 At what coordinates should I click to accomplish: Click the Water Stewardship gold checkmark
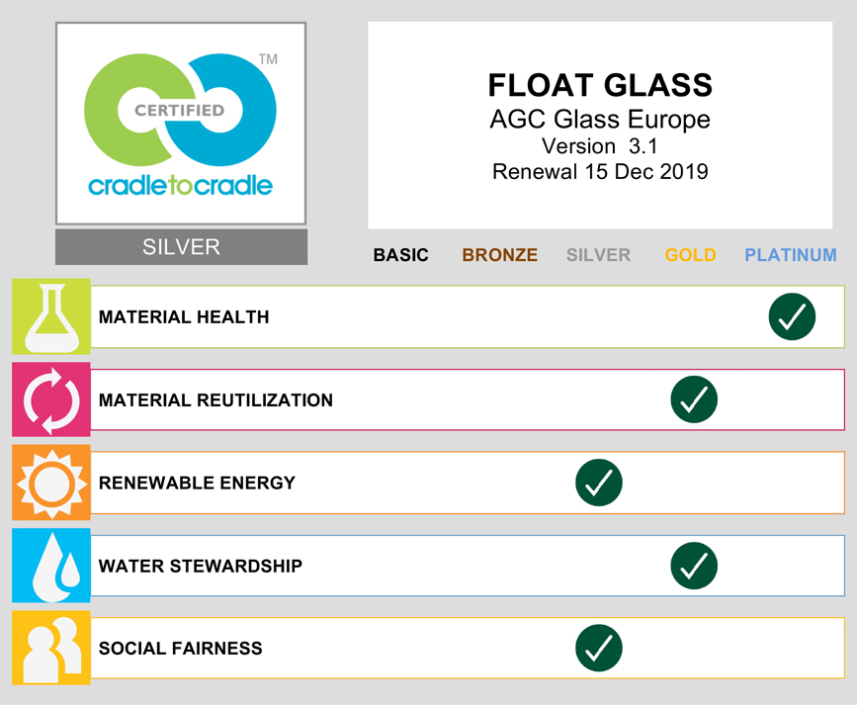pyautogui.click(x=694, y=566)
